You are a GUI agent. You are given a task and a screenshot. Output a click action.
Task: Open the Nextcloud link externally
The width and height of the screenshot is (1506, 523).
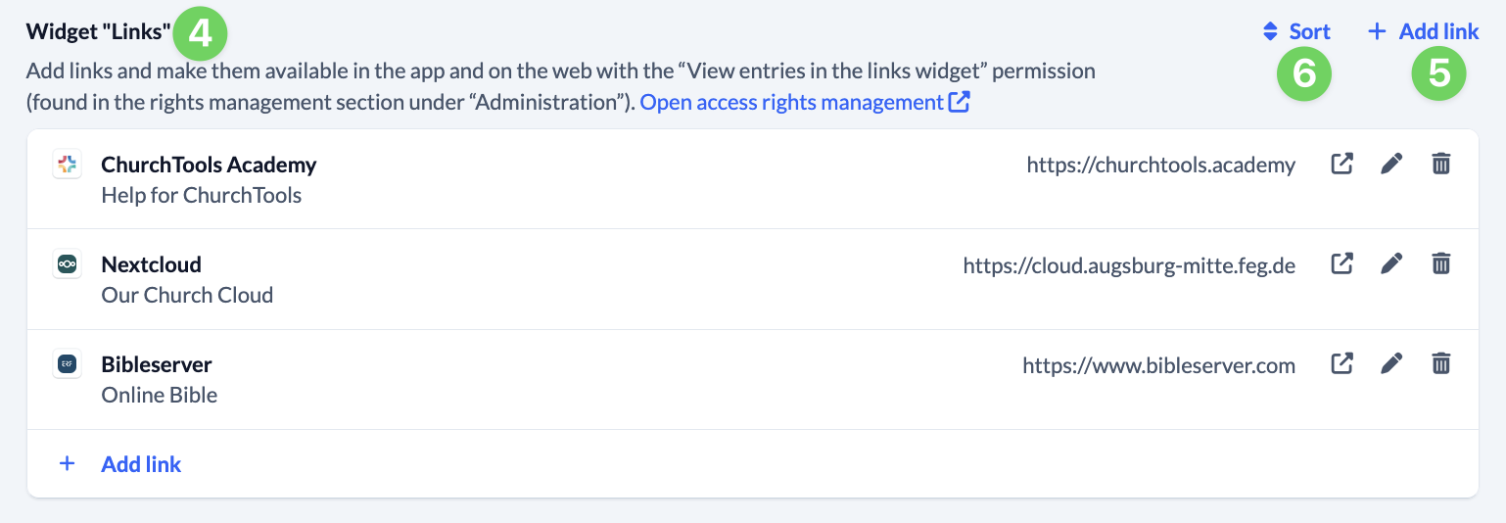click(1341, 263)
